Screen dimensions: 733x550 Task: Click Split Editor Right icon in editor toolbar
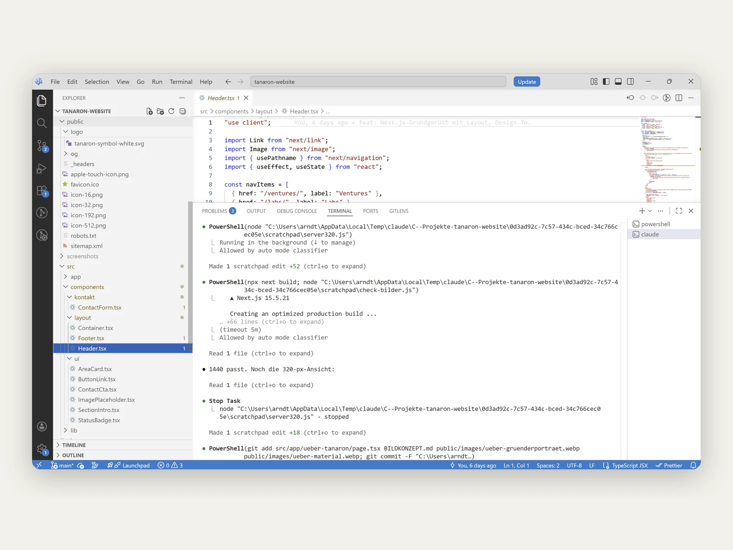(679, 98)
